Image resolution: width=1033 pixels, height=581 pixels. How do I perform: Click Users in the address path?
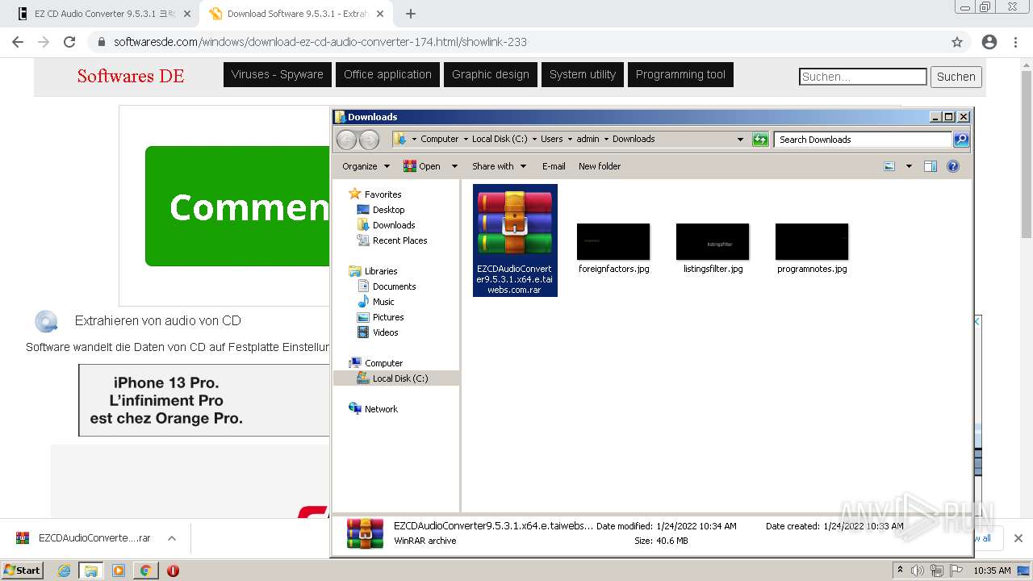(552, 139)
